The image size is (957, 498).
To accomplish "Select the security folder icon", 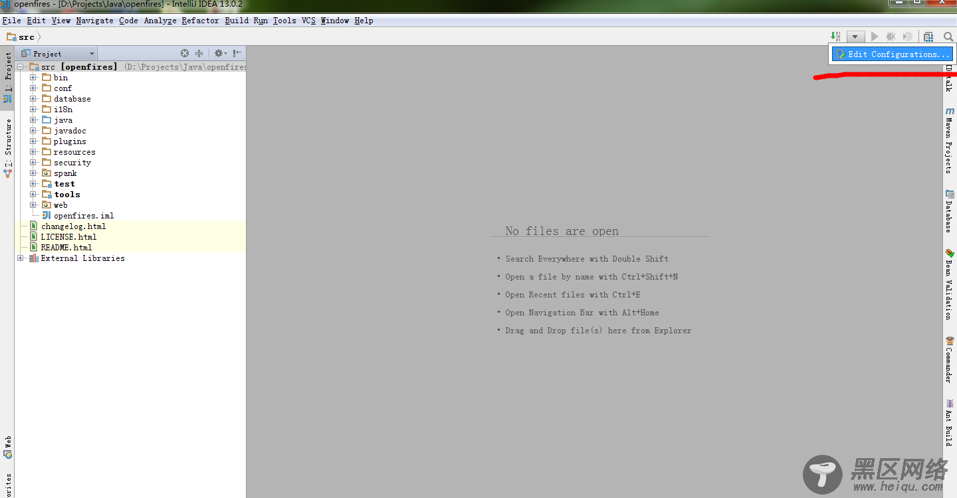I will [x=47, y=163].
